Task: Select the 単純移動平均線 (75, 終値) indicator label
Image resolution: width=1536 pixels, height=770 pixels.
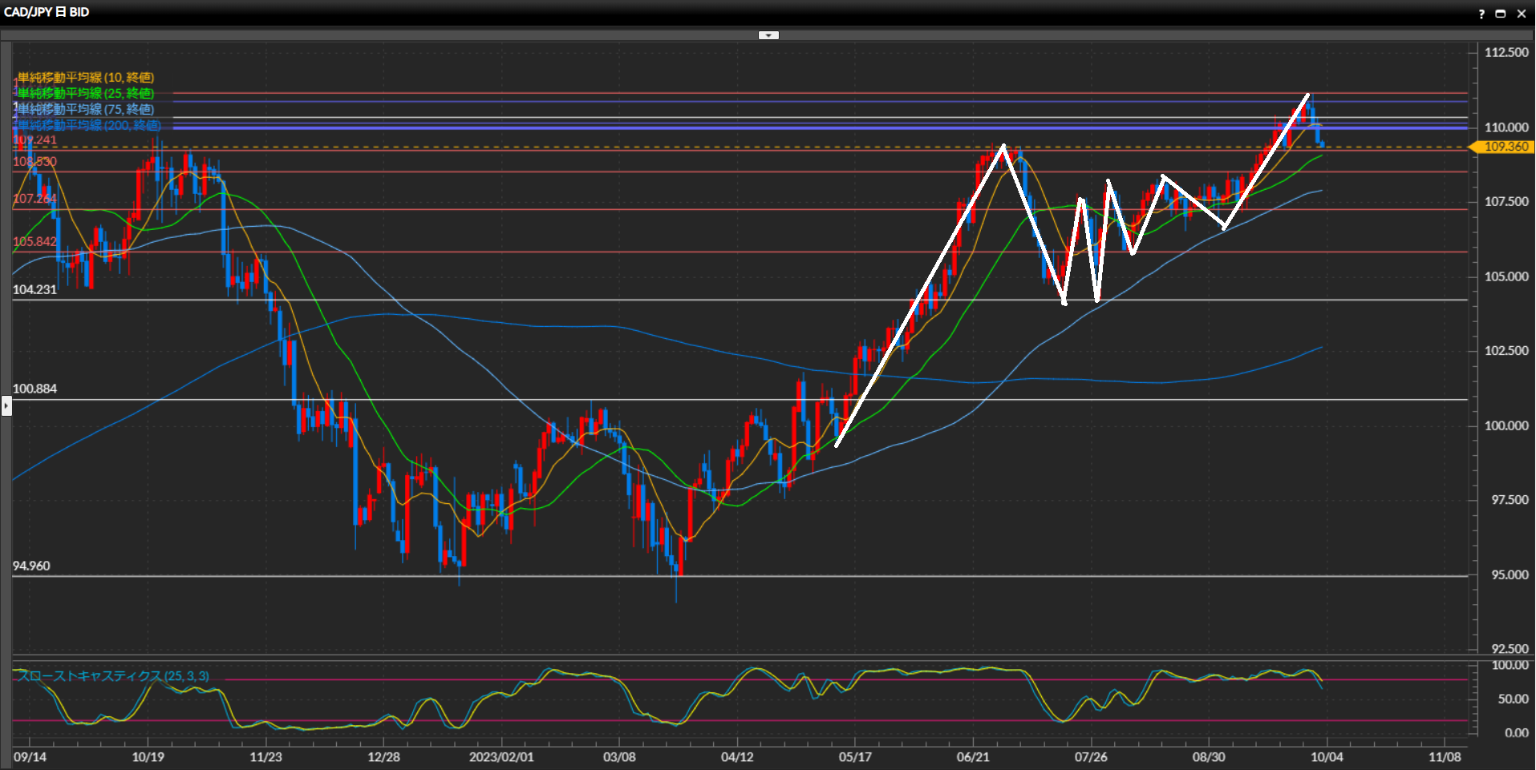Action: (86, 110)
